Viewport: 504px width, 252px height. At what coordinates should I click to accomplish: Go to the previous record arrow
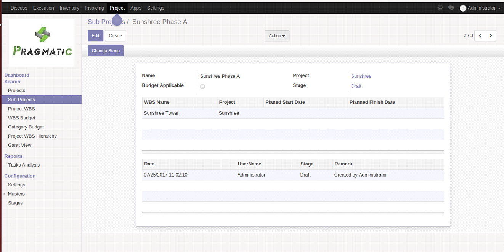(x=480, y=35)
